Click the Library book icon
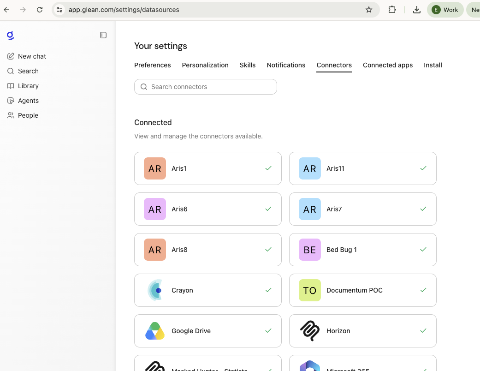The width and height of the screenshot is (480, 371). (x=11, y=86)
